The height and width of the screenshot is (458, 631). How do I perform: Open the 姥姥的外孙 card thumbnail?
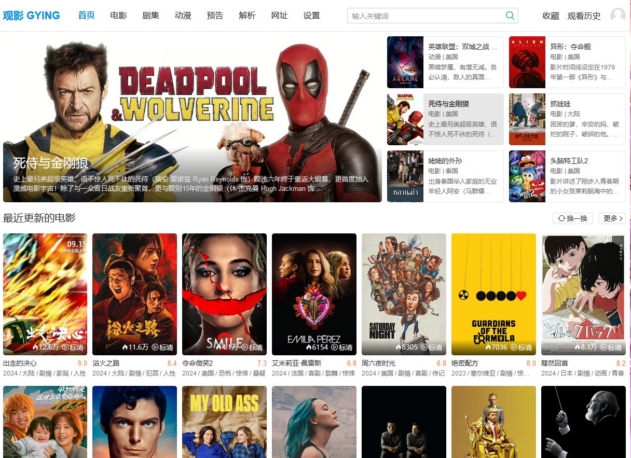pos(405,176)
